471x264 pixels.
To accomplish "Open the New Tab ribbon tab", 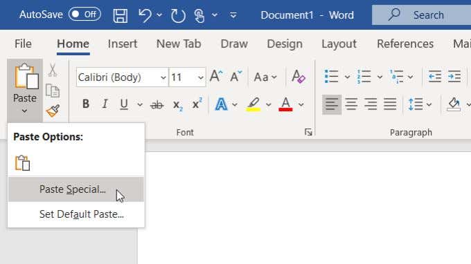I will pos(179,44).
